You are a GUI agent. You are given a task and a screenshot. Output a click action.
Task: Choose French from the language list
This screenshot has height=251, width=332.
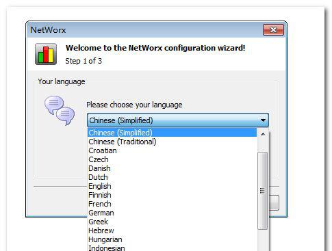point(173,204)
